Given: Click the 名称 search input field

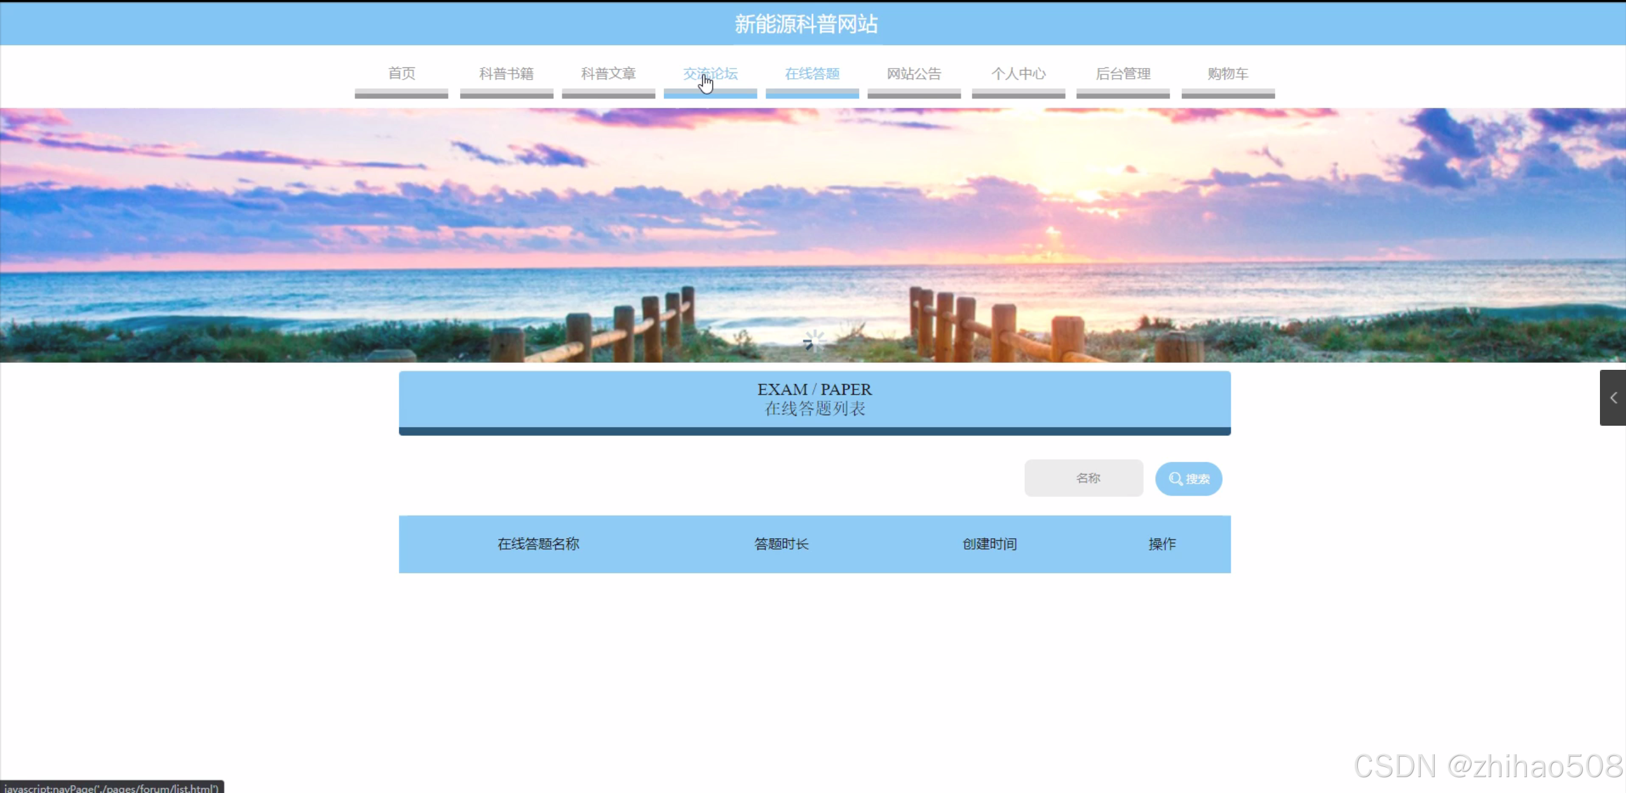Looking at the screenshot, I should pyautogui.click(x=1083, y=478).
